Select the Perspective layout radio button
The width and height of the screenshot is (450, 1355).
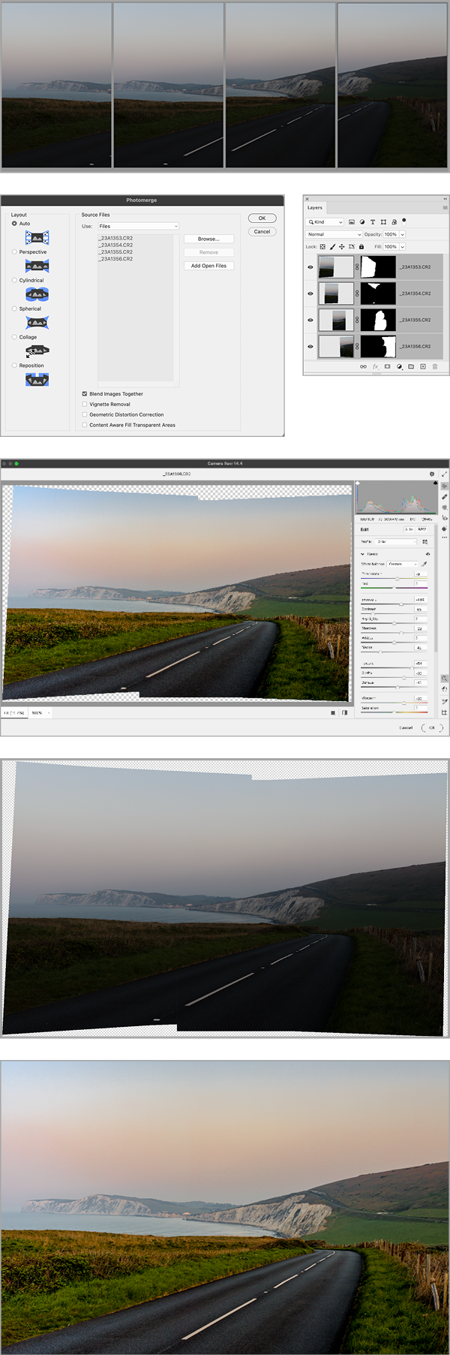point(14,251)
